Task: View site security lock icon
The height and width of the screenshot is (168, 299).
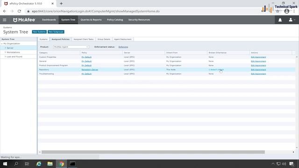Action: click(x=28, y=11)
